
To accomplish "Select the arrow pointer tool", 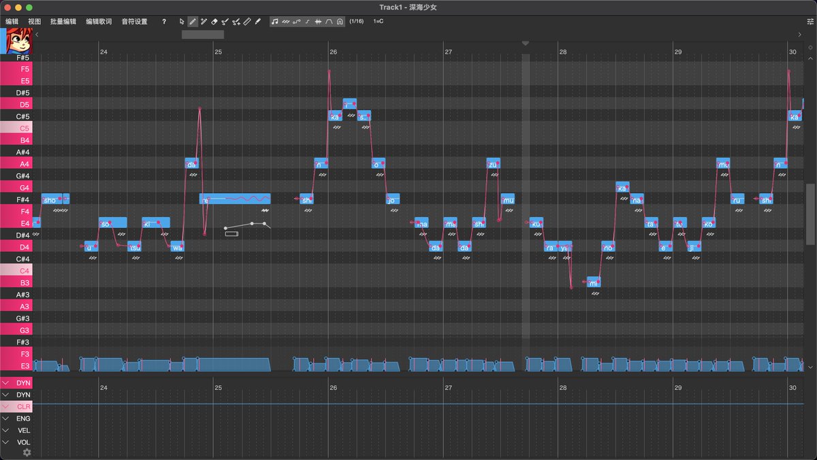I will point(182,21).
